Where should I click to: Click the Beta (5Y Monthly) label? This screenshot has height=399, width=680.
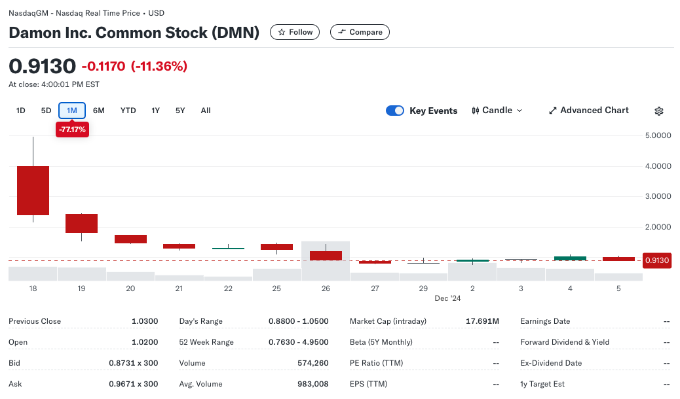(x=381, y=342)
